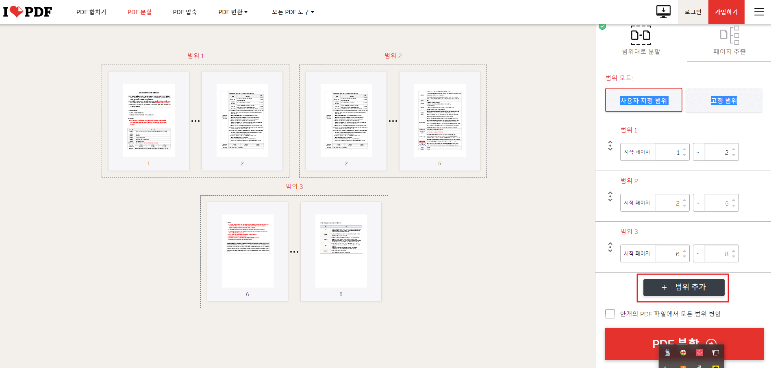The image size is (771, 368).
Task: Open the 모든 PDF 도구 dropdown
Action: (292, 12)
